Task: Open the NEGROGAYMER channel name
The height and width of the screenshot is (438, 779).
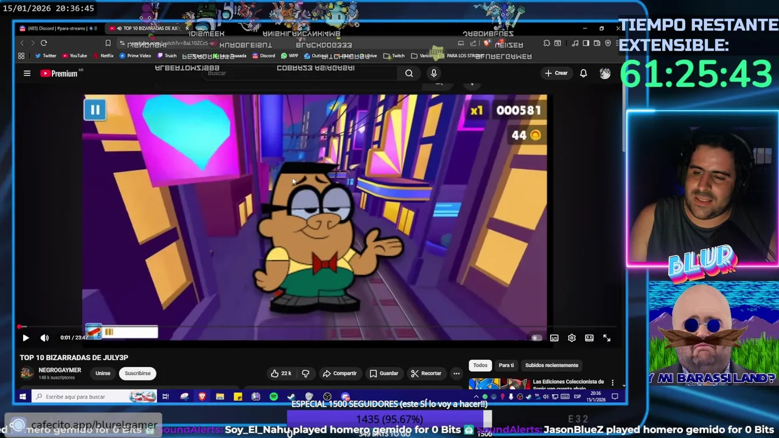Action: coord(60,370)
